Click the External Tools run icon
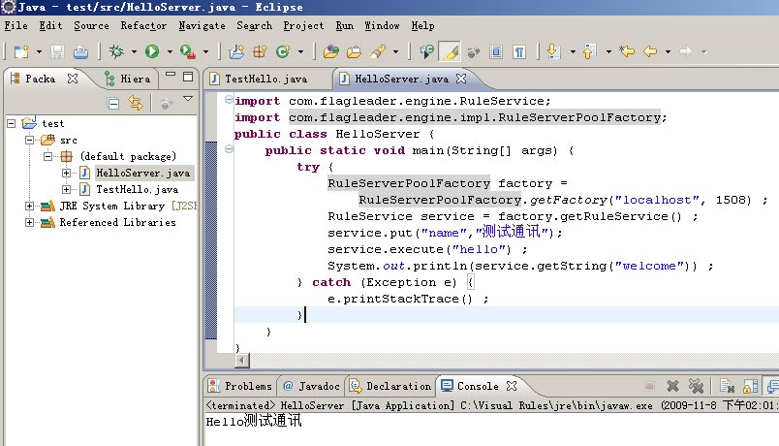 tap(187, 51)
